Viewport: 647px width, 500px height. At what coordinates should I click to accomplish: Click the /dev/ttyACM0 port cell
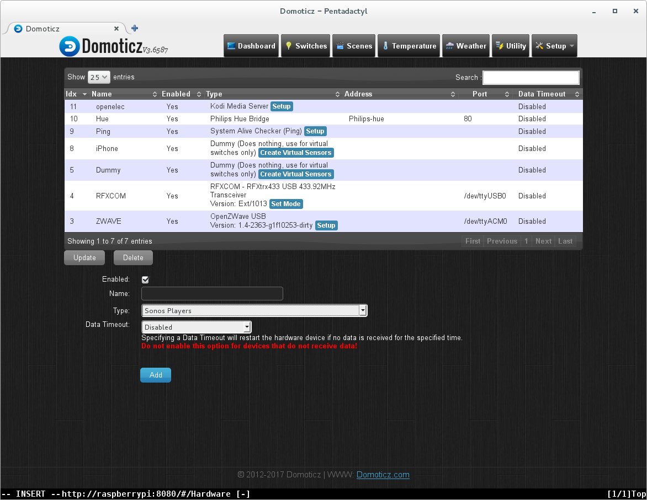(485, 222)
